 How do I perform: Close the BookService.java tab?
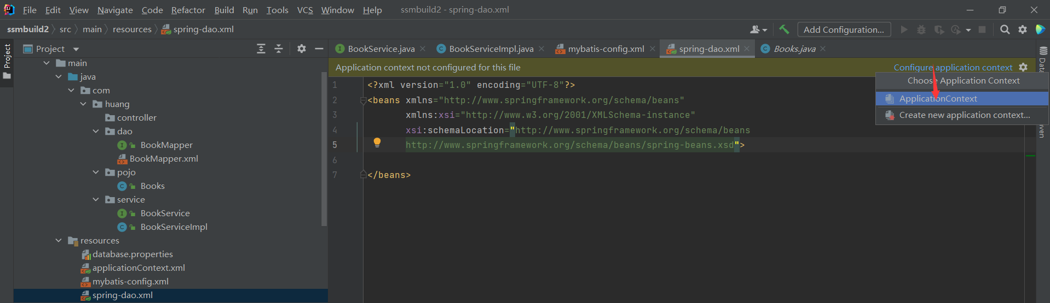(x=423, y=49)
